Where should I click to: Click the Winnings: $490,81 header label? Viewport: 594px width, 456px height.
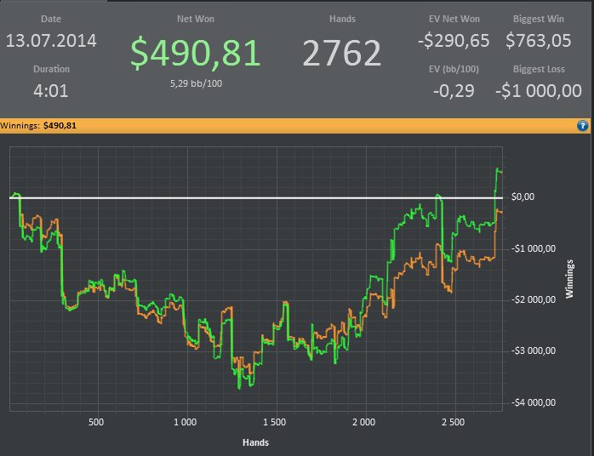(x=38, y=125)
